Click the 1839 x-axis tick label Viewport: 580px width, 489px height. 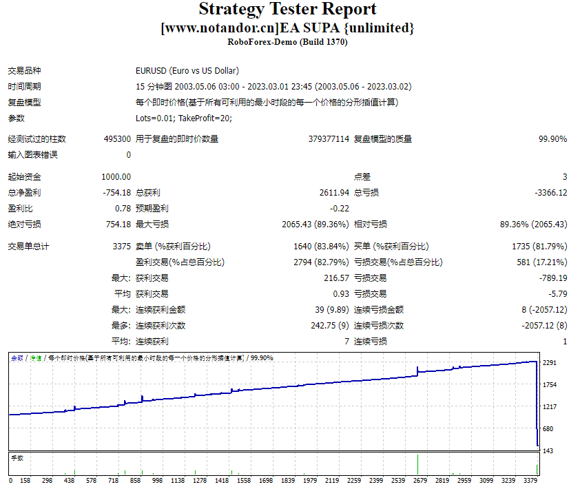coord(288,481)
